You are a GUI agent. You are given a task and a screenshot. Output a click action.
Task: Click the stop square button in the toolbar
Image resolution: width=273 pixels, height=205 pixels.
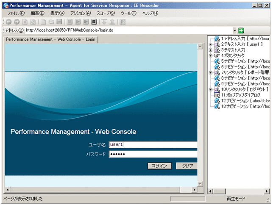tap(94, 22)
